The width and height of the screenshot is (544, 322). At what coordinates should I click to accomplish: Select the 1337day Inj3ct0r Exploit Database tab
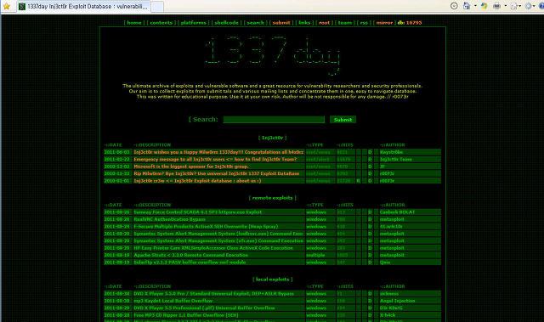pos(84,7)
